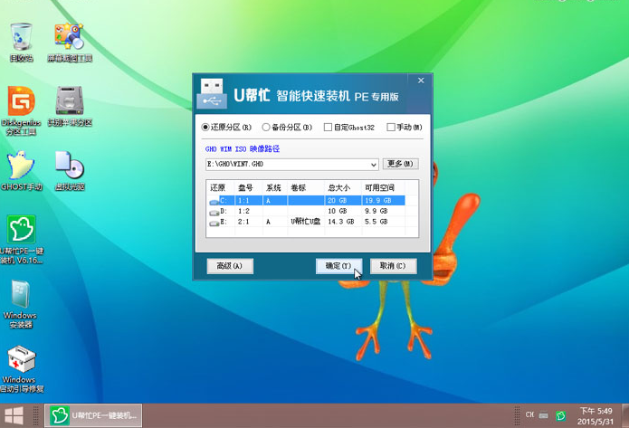Open the hard drive partition icon

70,106
